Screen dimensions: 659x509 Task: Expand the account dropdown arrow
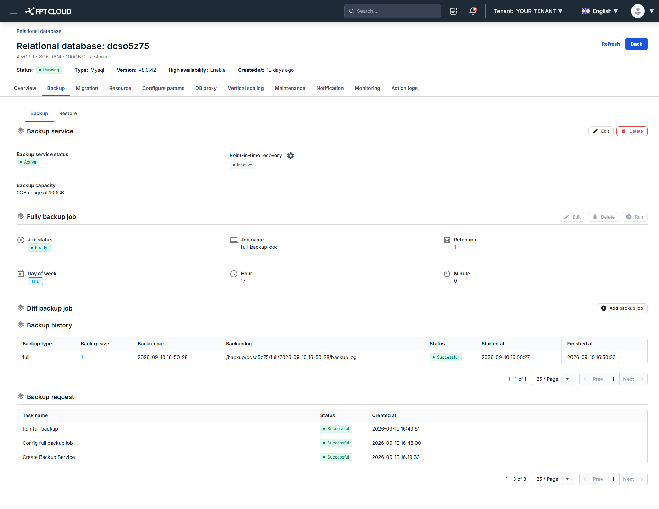coord(652,11)
